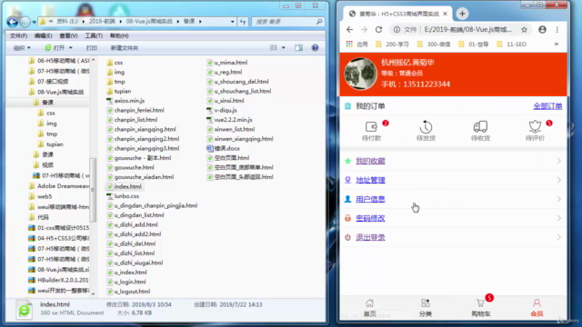Open view options dropdown arrow in Explorer

284,48
